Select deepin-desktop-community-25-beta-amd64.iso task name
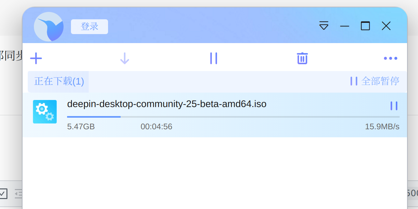Viewport: 418px width, 209px height. point(167,104)
